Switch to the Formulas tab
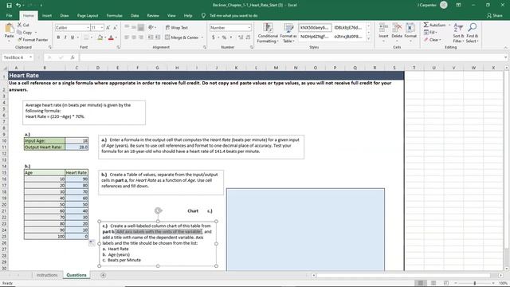Image resolution: width=510 pixels, height=287 pixels. [115, 16]
